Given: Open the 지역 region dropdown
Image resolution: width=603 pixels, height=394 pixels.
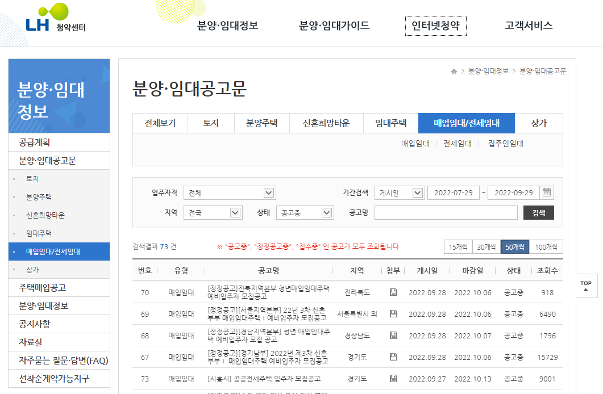Looking at the screenshot, I should click(213, 212).
